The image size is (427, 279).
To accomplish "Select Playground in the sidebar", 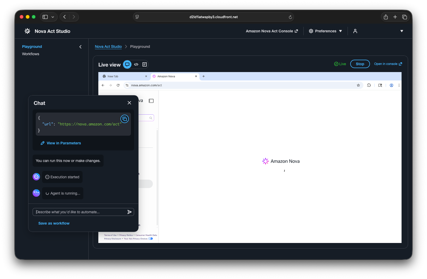I will click(x=32, y=47).
